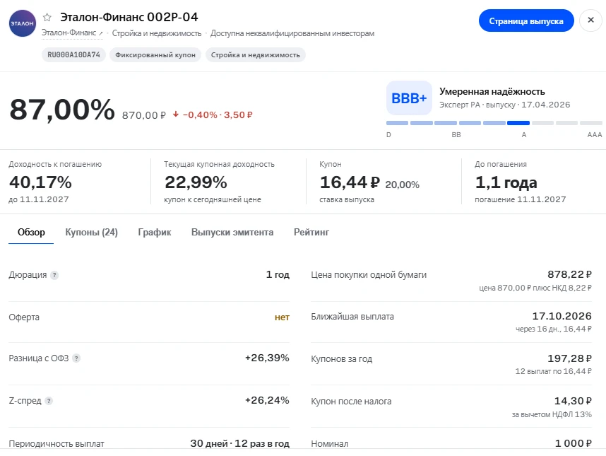Go to the Выпуски эмитента tab
This screenshot has height=456, width=606.
[x=232, y=232]
